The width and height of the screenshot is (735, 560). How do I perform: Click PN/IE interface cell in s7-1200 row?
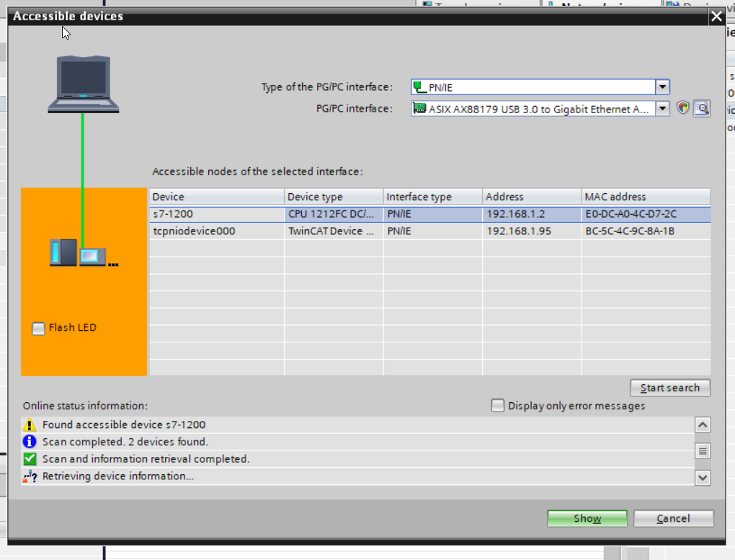click(x=432, y=214)
